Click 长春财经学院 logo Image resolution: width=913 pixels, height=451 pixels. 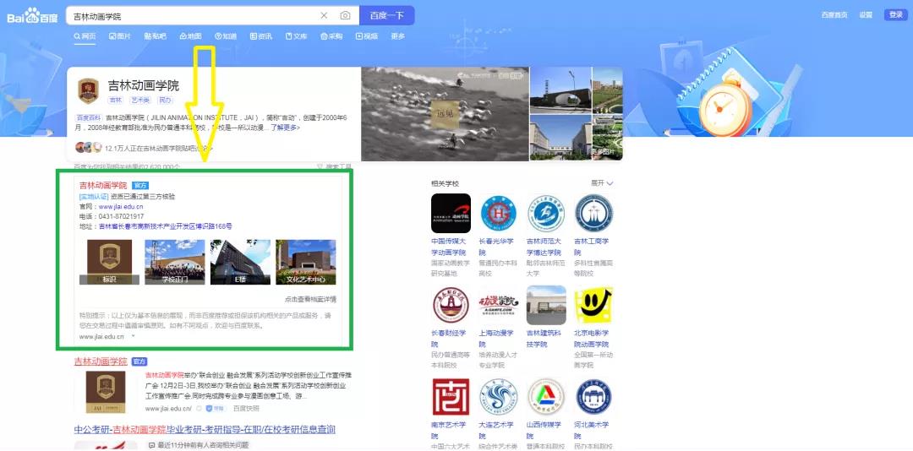point(451,305)
